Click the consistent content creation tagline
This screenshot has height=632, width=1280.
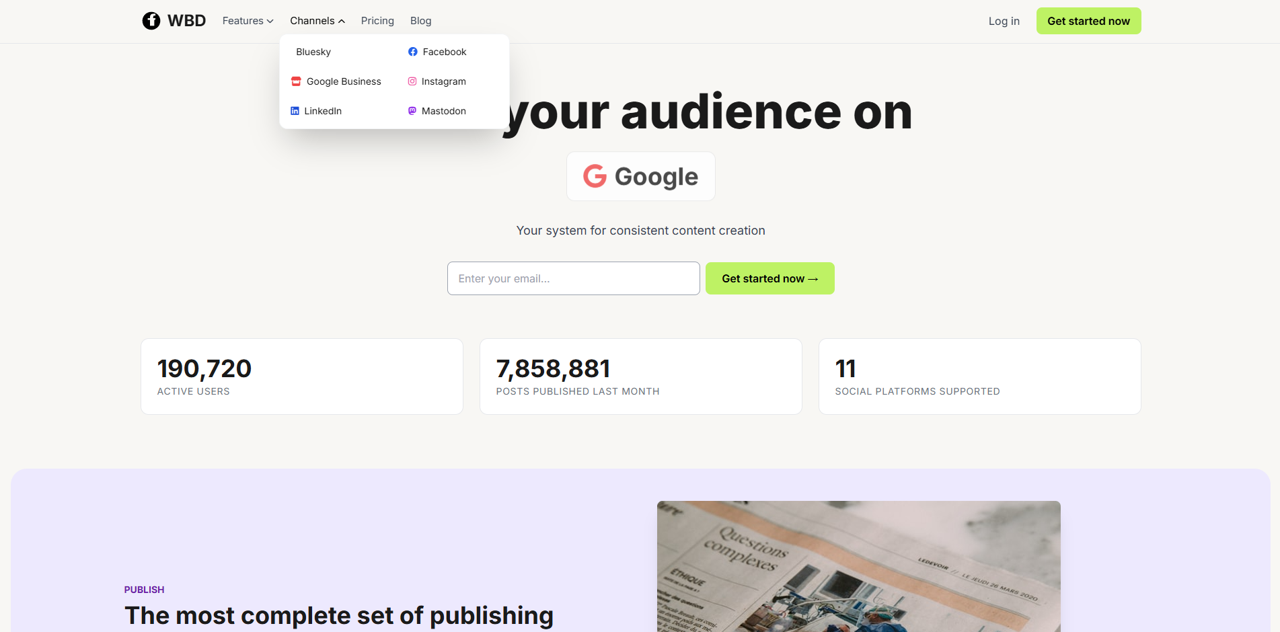tap(640, 231)
